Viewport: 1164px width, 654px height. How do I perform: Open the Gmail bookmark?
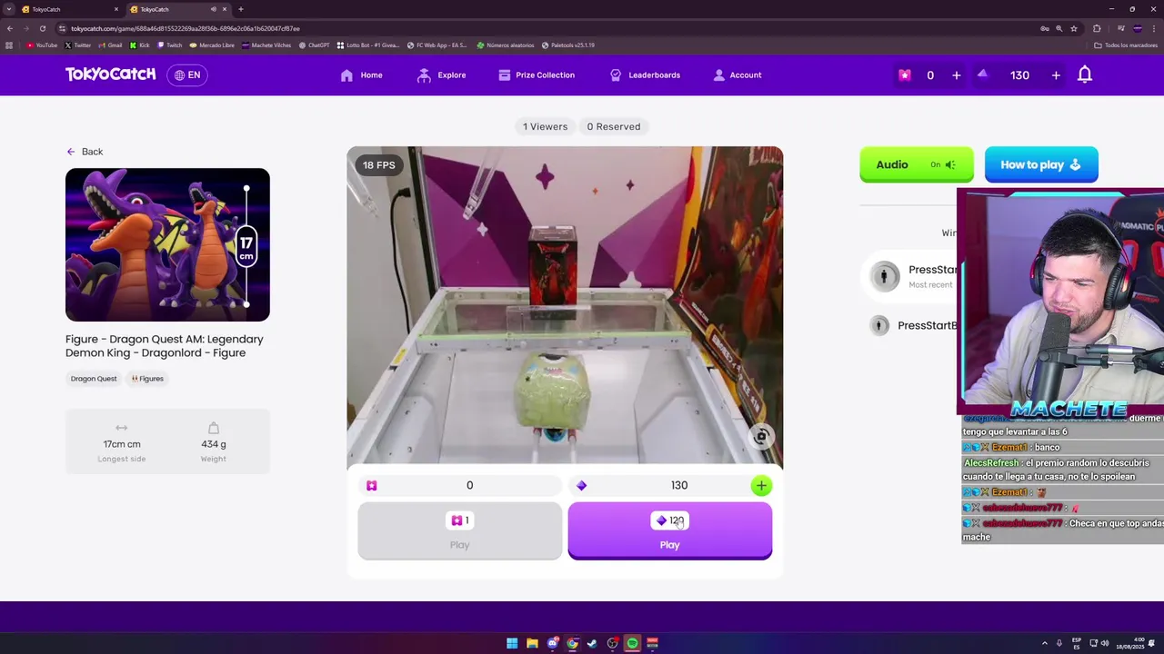(x=111, y=45)
